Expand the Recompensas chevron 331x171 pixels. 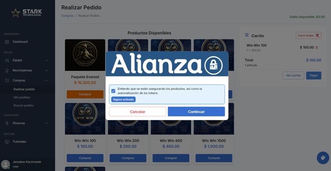[x=46, y=70]
